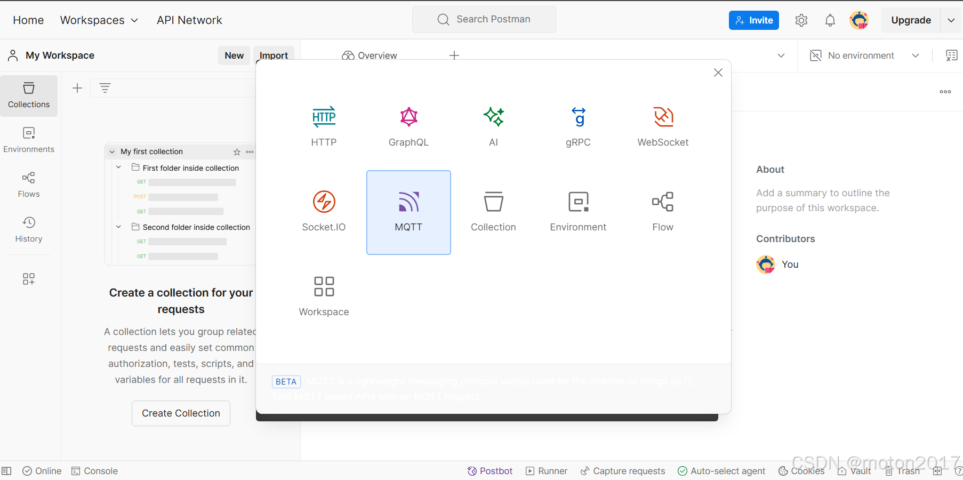This screenshot has width=963, height=480.
Task: Collapse First folder inside collection
Action: coord(119,167)
